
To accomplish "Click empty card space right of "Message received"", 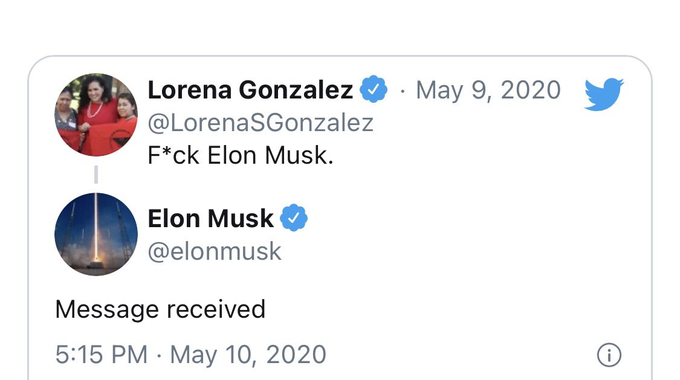I will (453, 309).
